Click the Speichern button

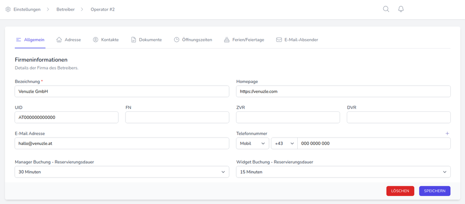[x=435, y=191]
